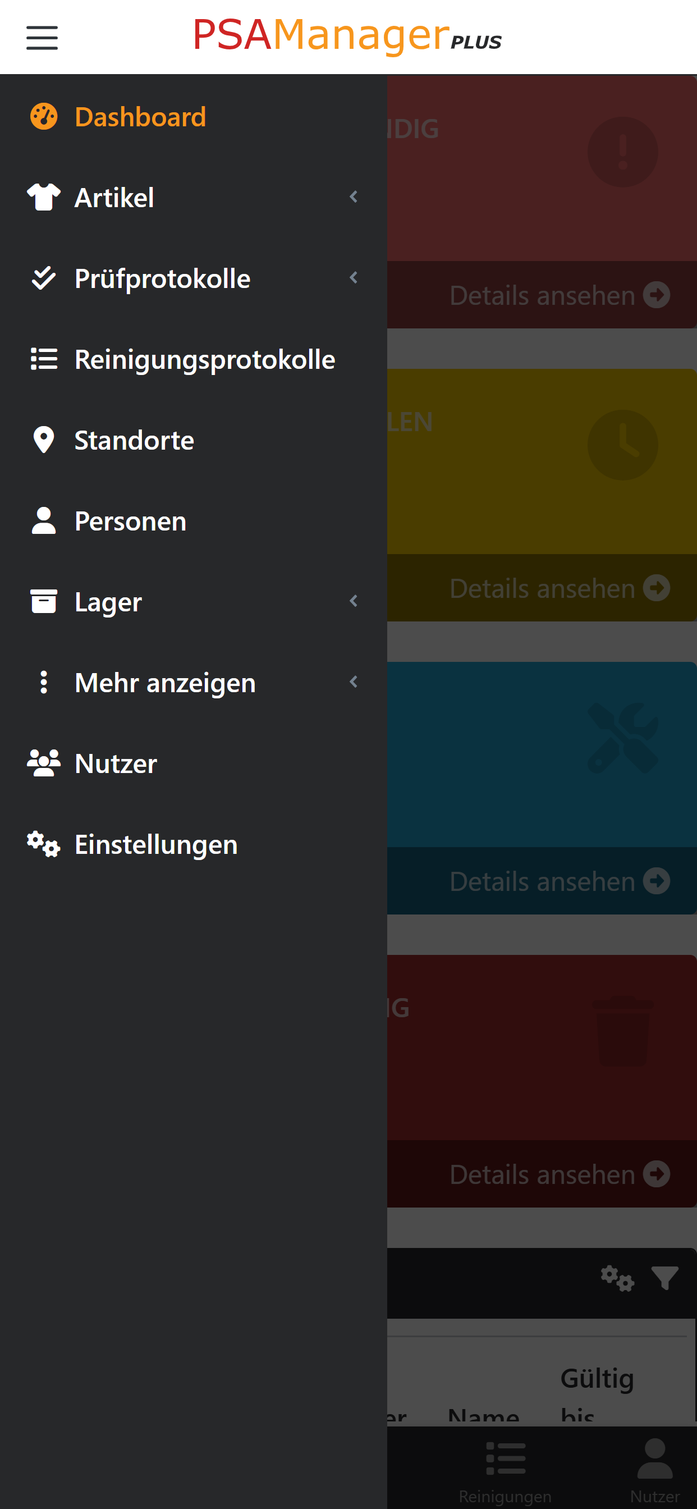Click the Prüfprotokolle checkmark icon
Image resolution: width=697 pixels, height=1509 pixels.
click(x=43, y=278)
